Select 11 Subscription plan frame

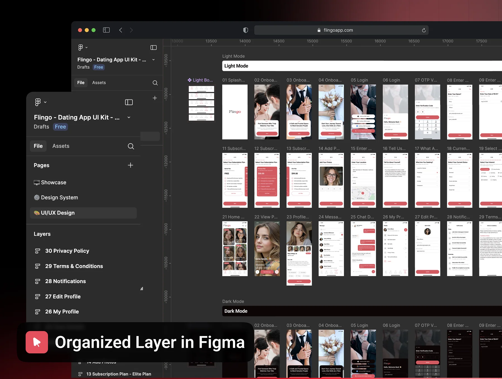235,180
